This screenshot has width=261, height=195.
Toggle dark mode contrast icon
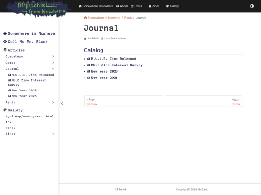[252, 6]
